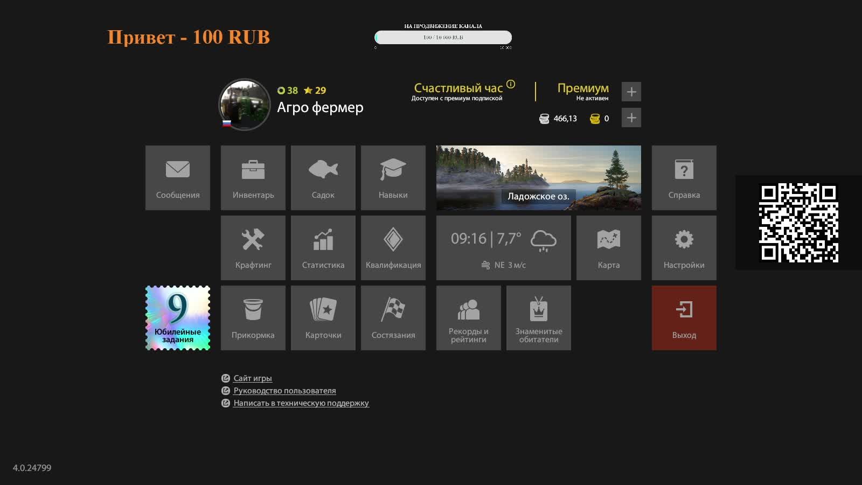Click the player avatar picture
The image size is (862, 485).
(245, 105)
